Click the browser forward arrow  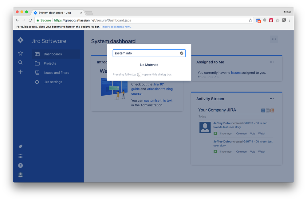pos(24,20)
